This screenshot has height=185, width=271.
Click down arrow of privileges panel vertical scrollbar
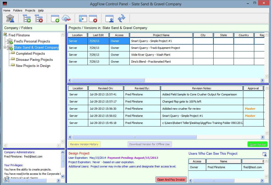[63, 176]
